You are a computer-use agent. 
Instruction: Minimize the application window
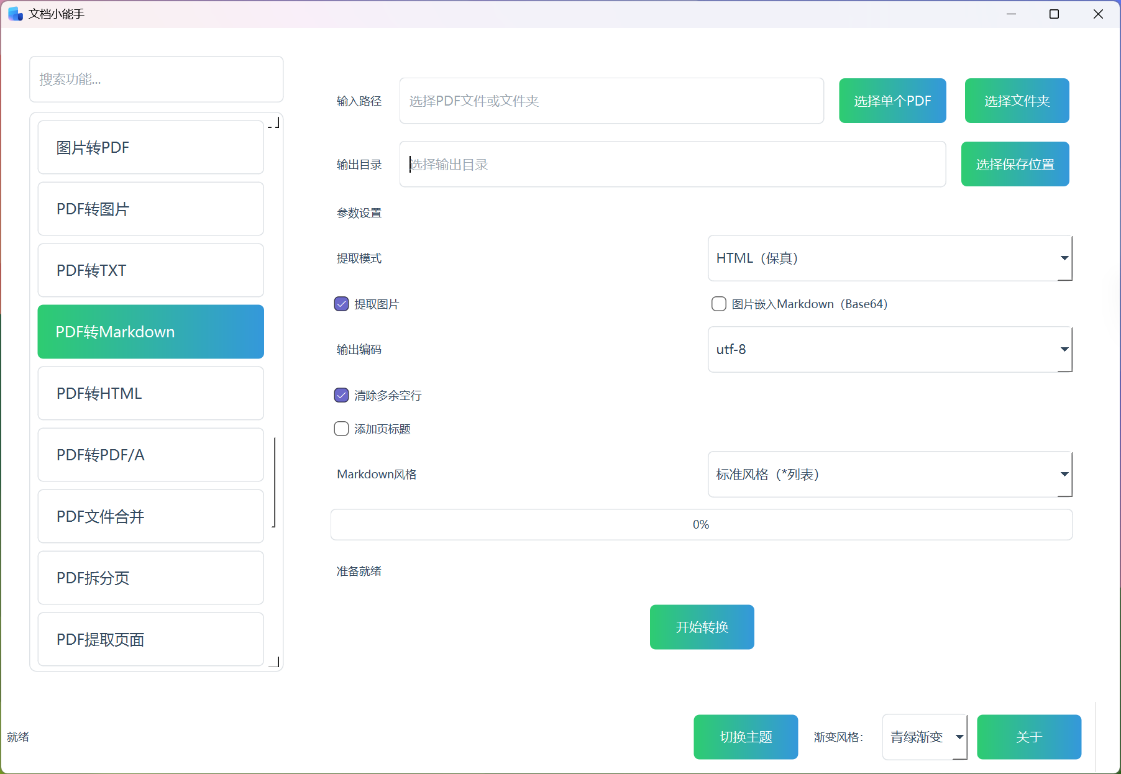point(1011,14)
